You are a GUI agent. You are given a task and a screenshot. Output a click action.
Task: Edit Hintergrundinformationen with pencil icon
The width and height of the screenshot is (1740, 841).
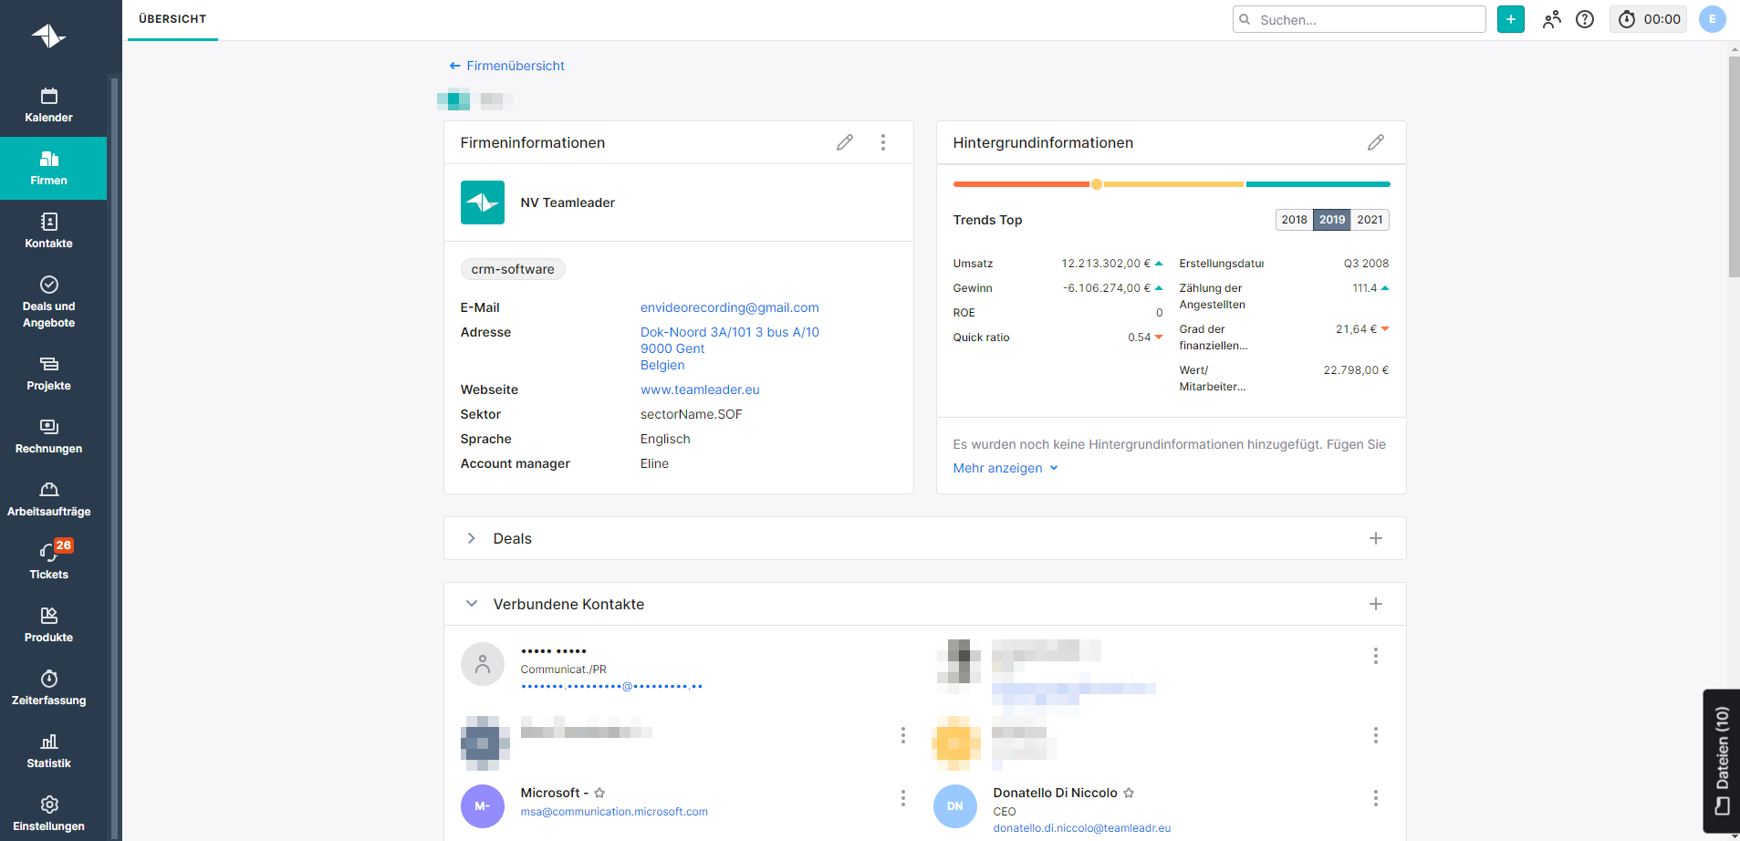point(1376,142)
